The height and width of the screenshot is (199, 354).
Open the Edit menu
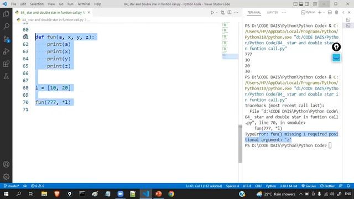coord(23,4)
